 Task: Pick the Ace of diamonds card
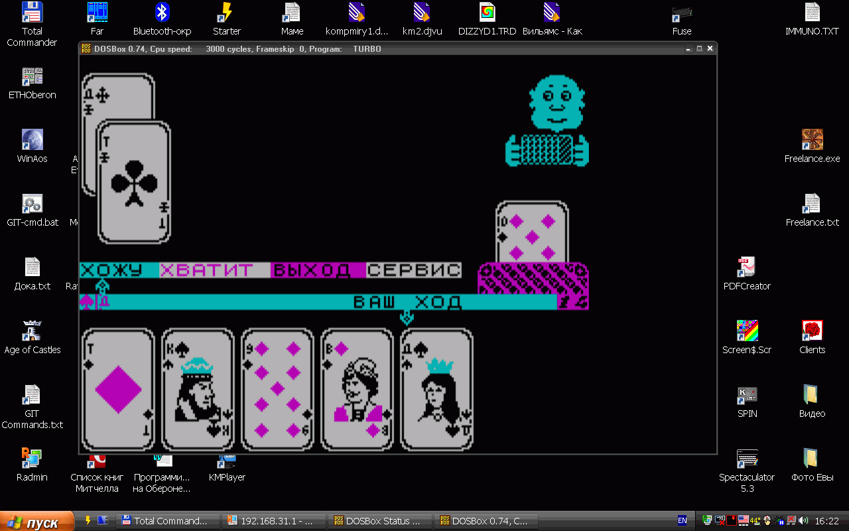(x=118, y=389)
